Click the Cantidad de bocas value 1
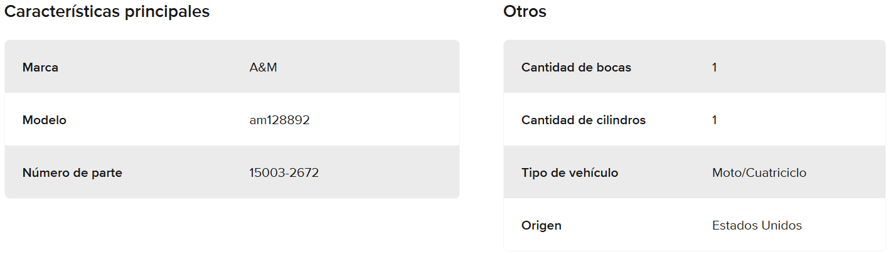Screen dimensions: 891x254 point(715,68)
